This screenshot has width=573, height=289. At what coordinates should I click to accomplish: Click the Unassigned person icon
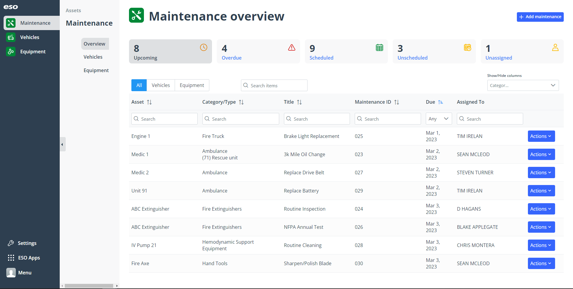[555, 47]
